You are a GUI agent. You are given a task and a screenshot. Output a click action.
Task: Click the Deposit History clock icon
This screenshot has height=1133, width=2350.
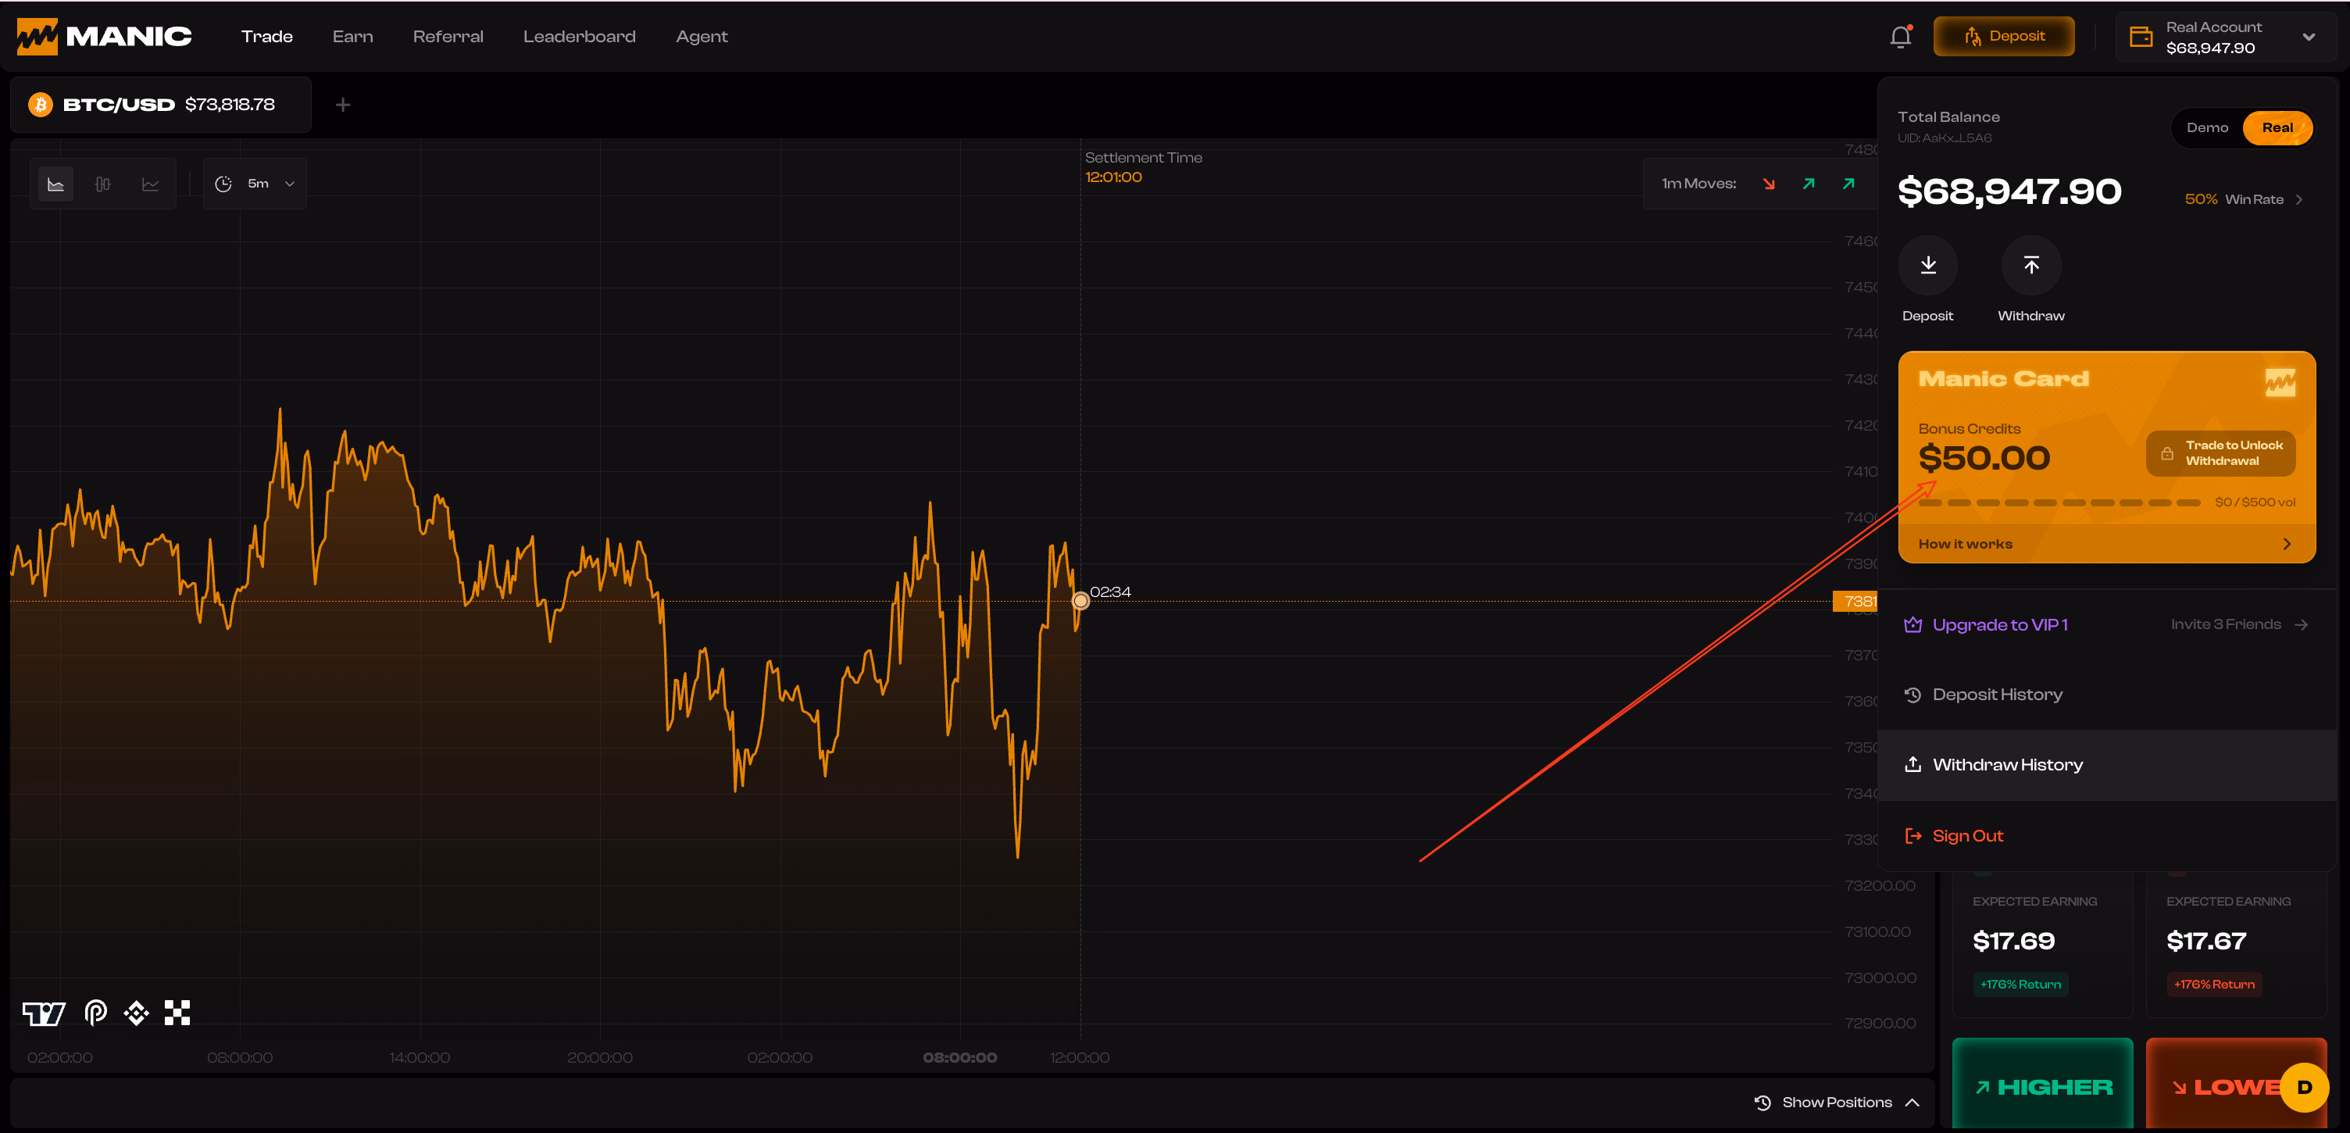(1913, 695)
